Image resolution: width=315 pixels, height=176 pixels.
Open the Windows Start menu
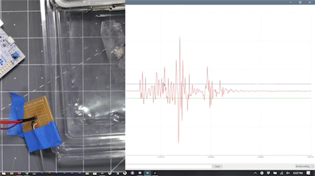click(x=3, y=173)
